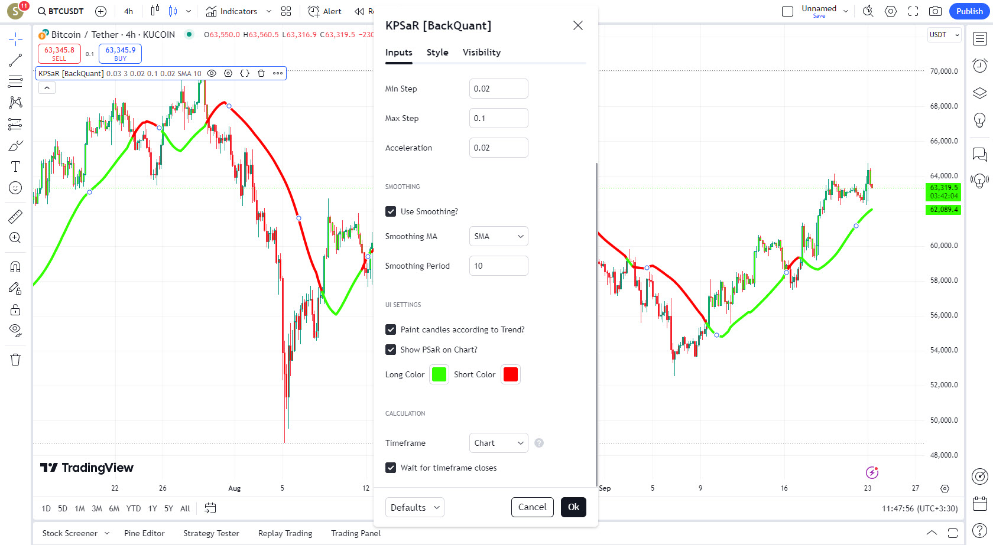Select the text annotation tool
The image size is (993, 545).
[15, 167]
